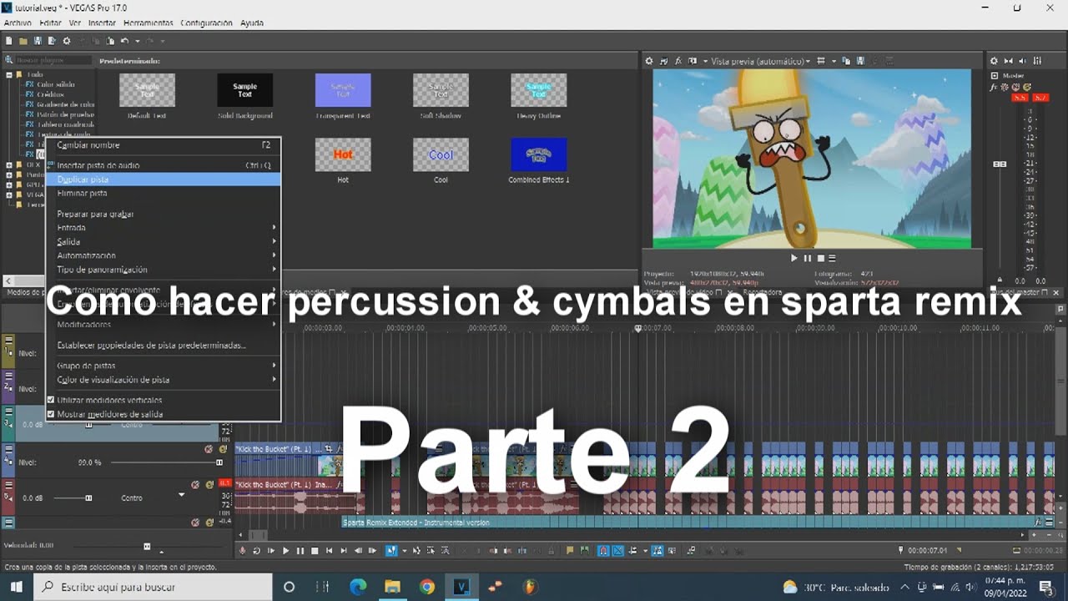Go to start of project
Viewport: 1068px width, 601px height.
pos(330,550)
